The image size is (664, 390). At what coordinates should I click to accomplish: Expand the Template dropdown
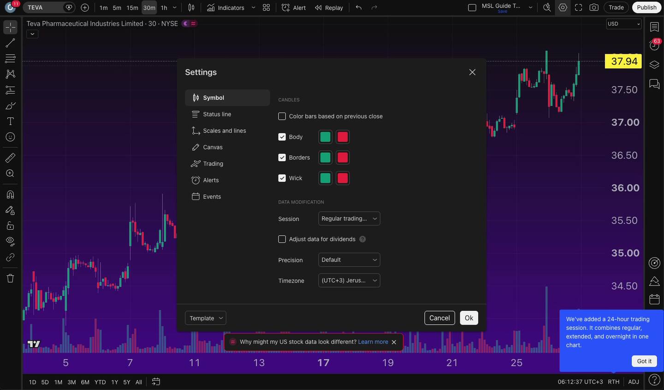206,318
